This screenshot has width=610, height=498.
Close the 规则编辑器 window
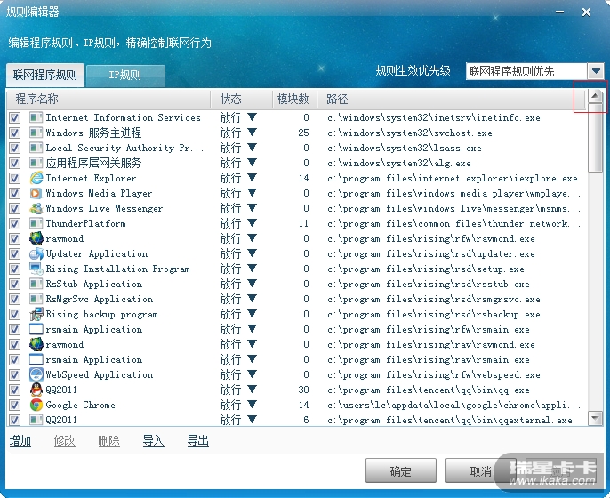[x=586, y=12]
